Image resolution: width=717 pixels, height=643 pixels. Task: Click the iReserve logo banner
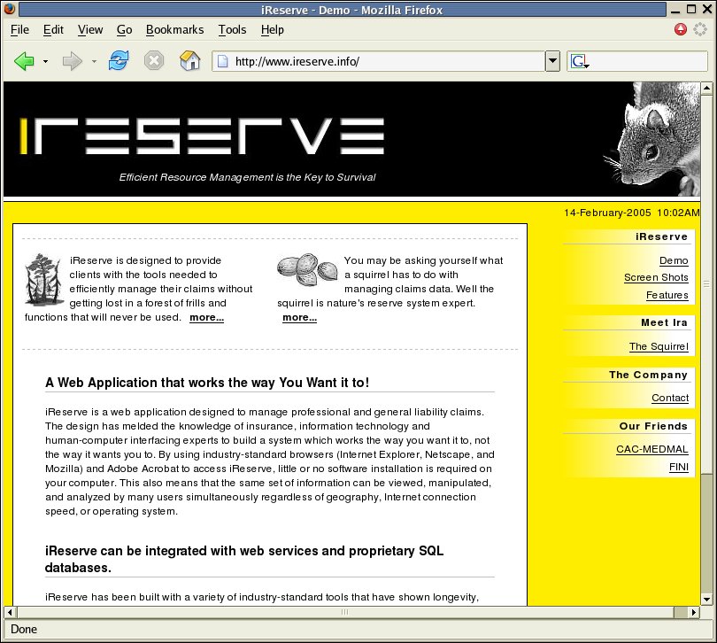click(202, 136)
